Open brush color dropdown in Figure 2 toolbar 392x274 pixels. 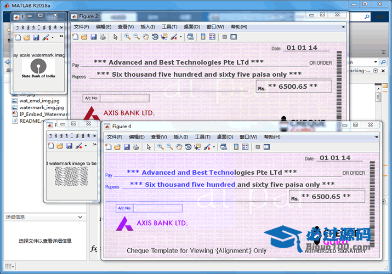pyautogui.click(x=181, y=37)
